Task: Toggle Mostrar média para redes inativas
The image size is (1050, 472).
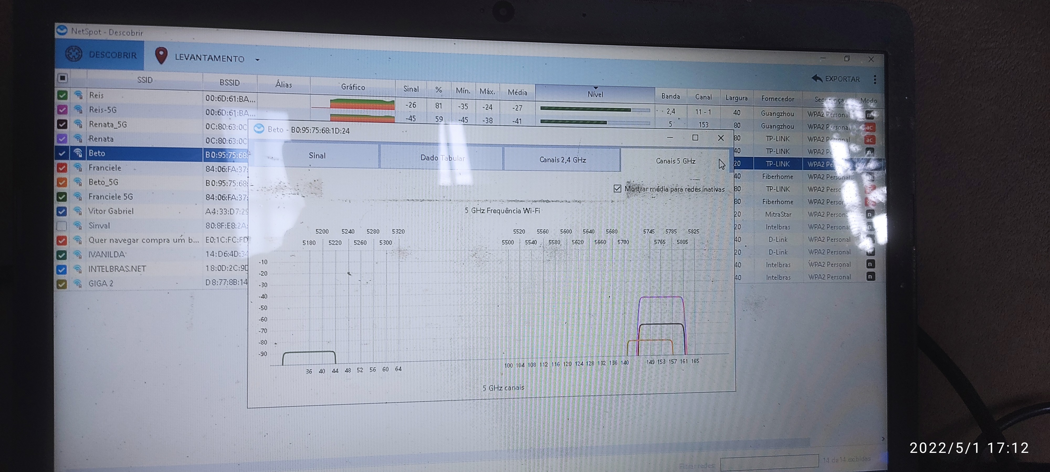Action: tap(617, 189)
